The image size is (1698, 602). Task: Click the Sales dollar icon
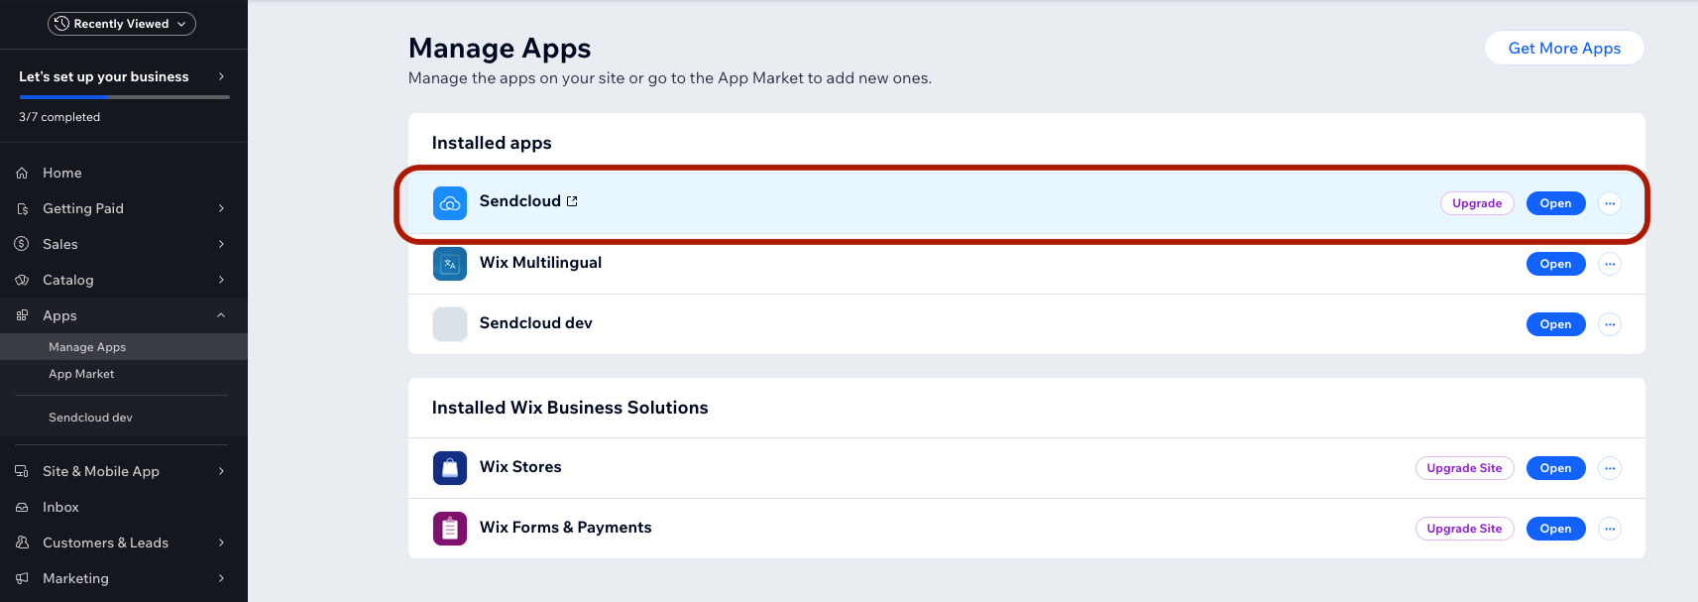click(x=22, y=244)
